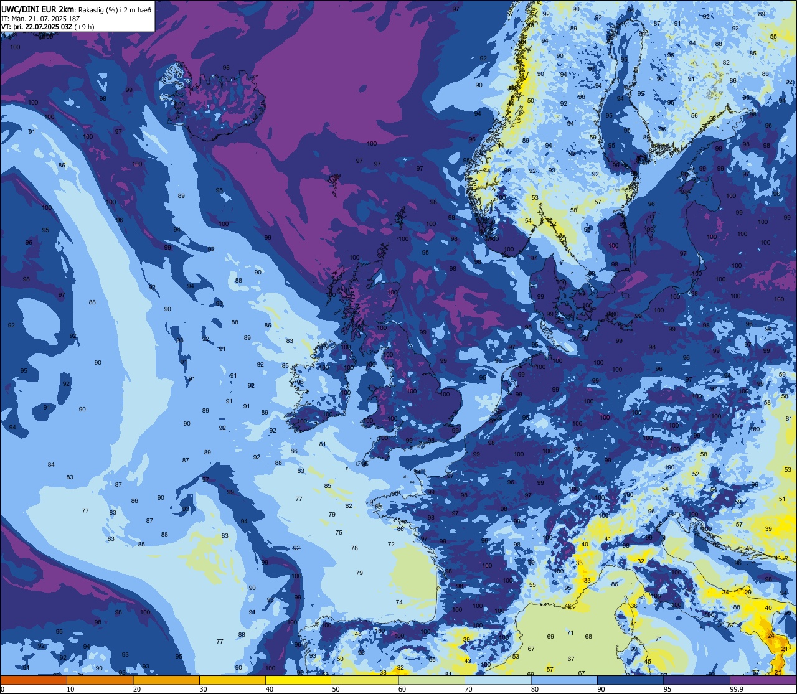Click the humidity value '48' over northern Spain
This screenshot has width=797, height=694.
tap(357, 634)
